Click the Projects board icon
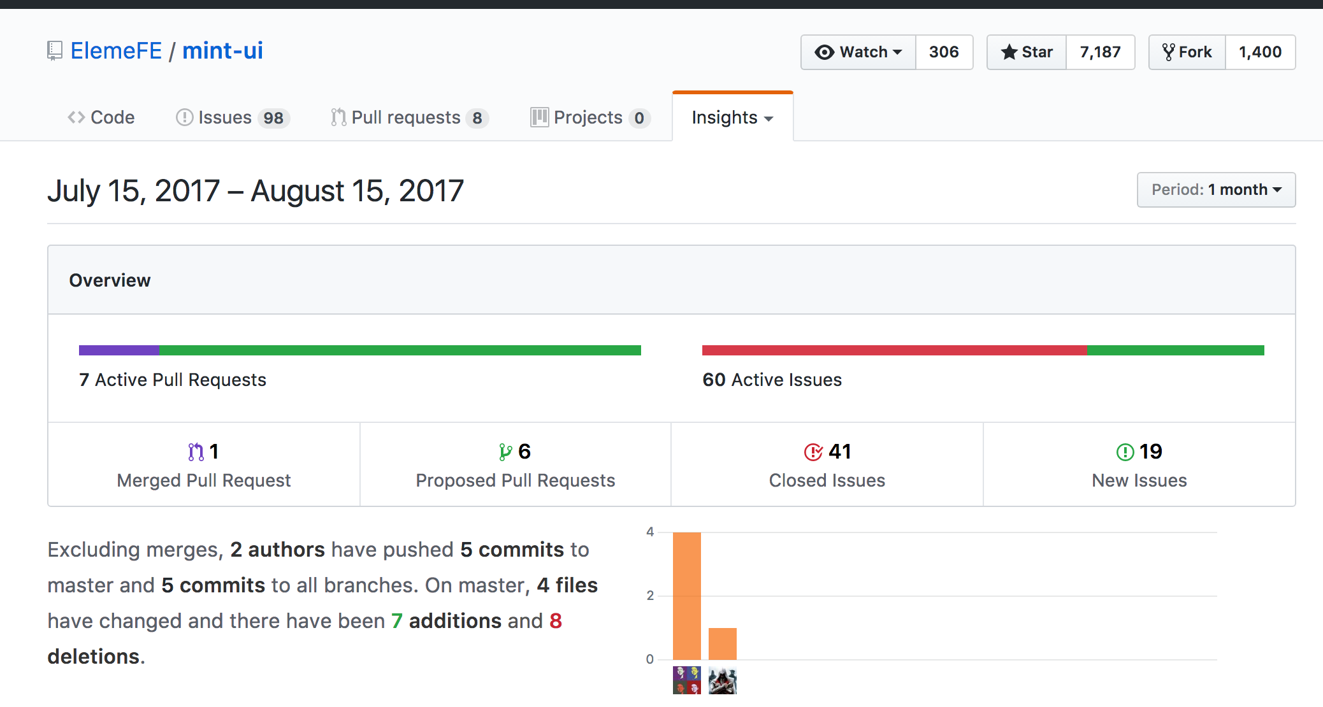 [539, 117]
